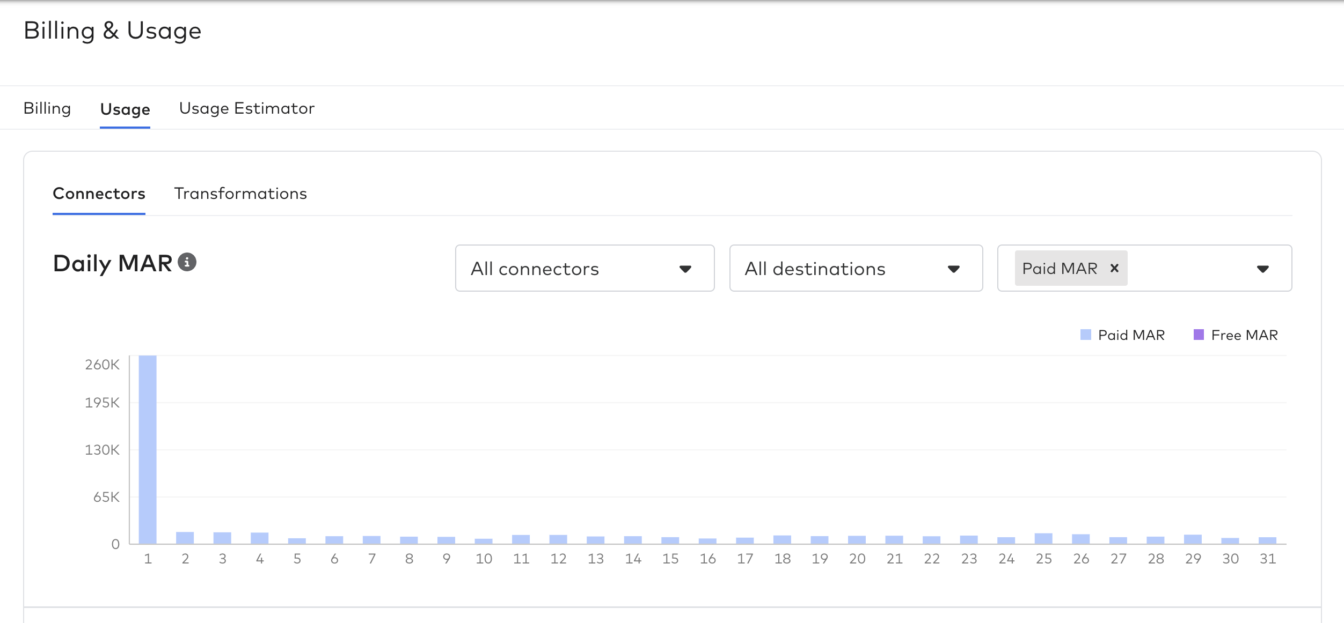Click the day 4 bar in chart
The height and width of the screenshot is (623, 1344).
pyautogui.click(x=259, y=538)
